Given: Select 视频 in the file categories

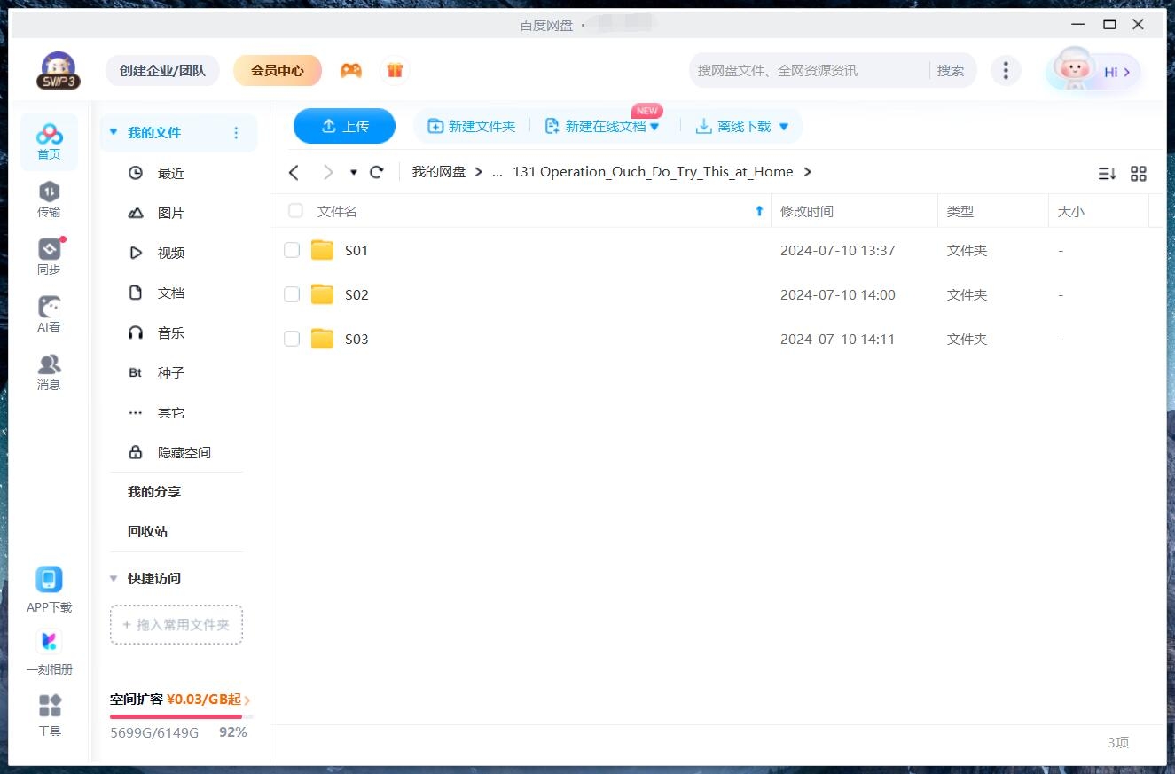Looking at the screenshot, I should click(x=170, y=253).
